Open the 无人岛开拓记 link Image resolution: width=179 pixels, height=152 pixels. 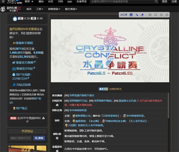pyautogui.click(x=138, y=121)
